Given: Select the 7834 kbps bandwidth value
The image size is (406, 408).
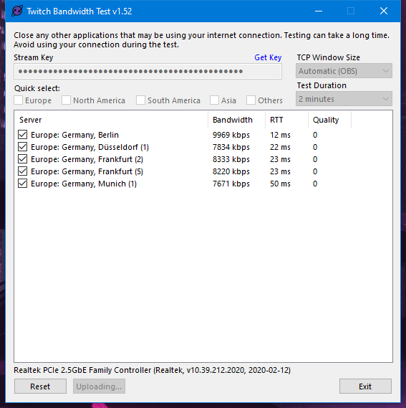Looking at the screenshot, I should pyautogui.click(x=231, y=147).
